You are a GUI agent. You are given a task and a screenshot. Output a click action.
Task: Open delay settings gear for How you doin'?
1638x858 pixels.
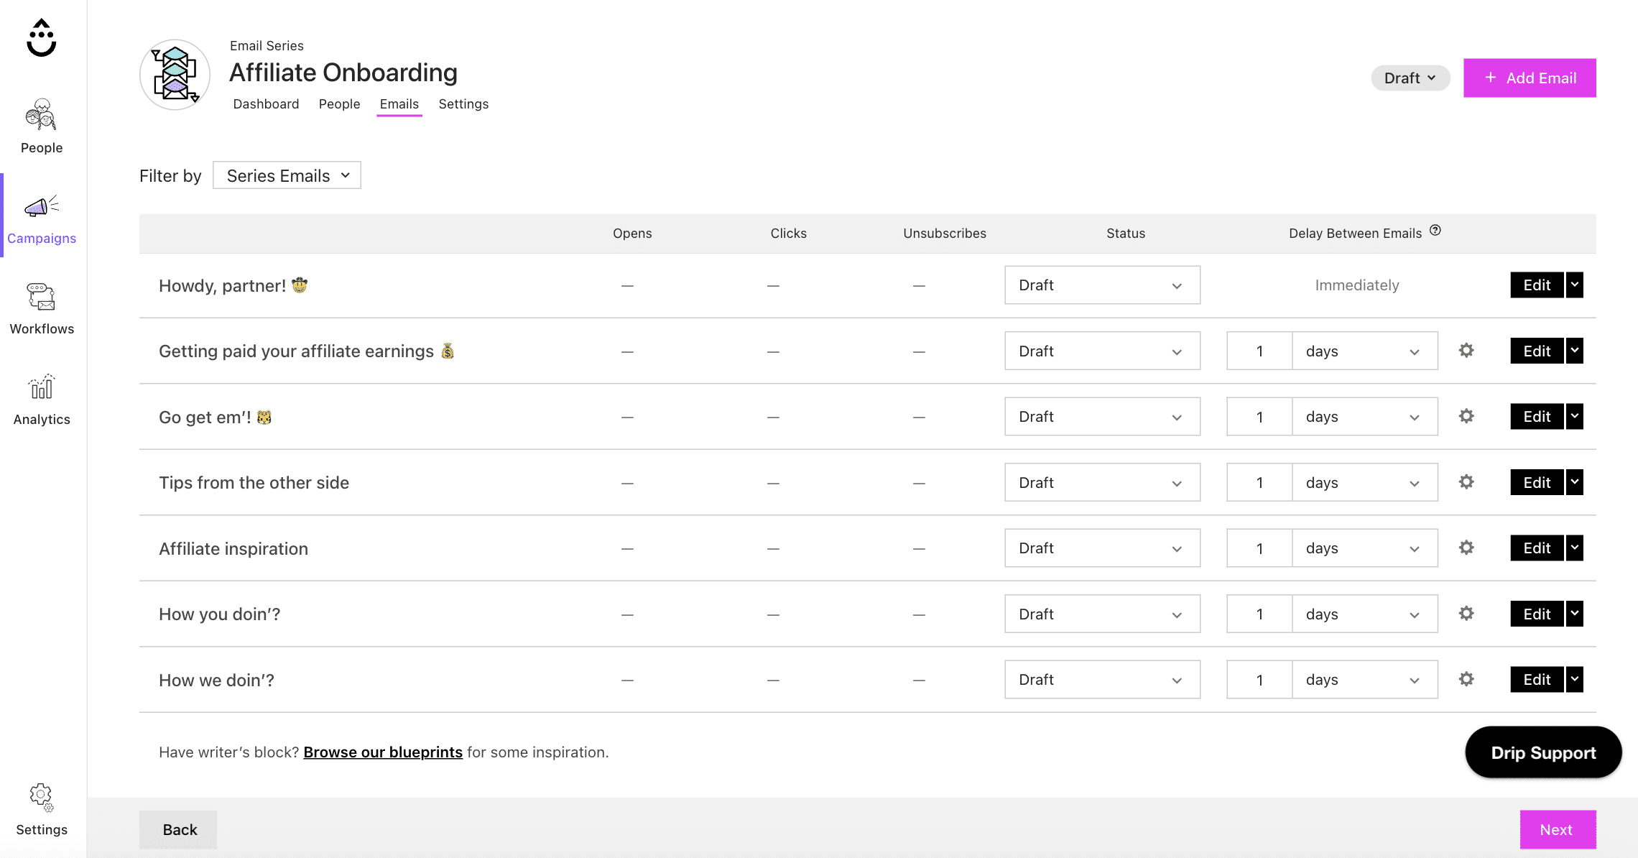pos(1466,614)
